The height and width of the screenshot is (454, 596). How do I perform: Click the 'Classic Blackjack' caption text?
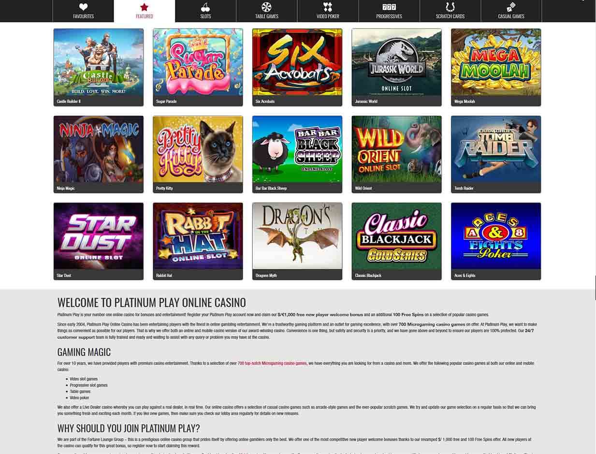[x=368, y=276]
